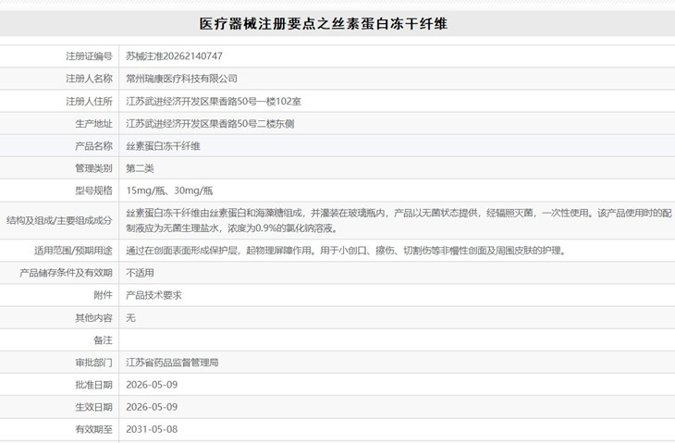This screenshot has height=443, width=675.
Task: Click the 适用范围/预期用途 label
Action: coord(73,251)
